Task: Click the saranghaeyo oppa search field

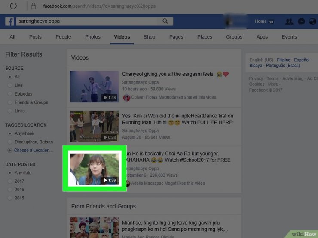Action: tap(87, 21)
